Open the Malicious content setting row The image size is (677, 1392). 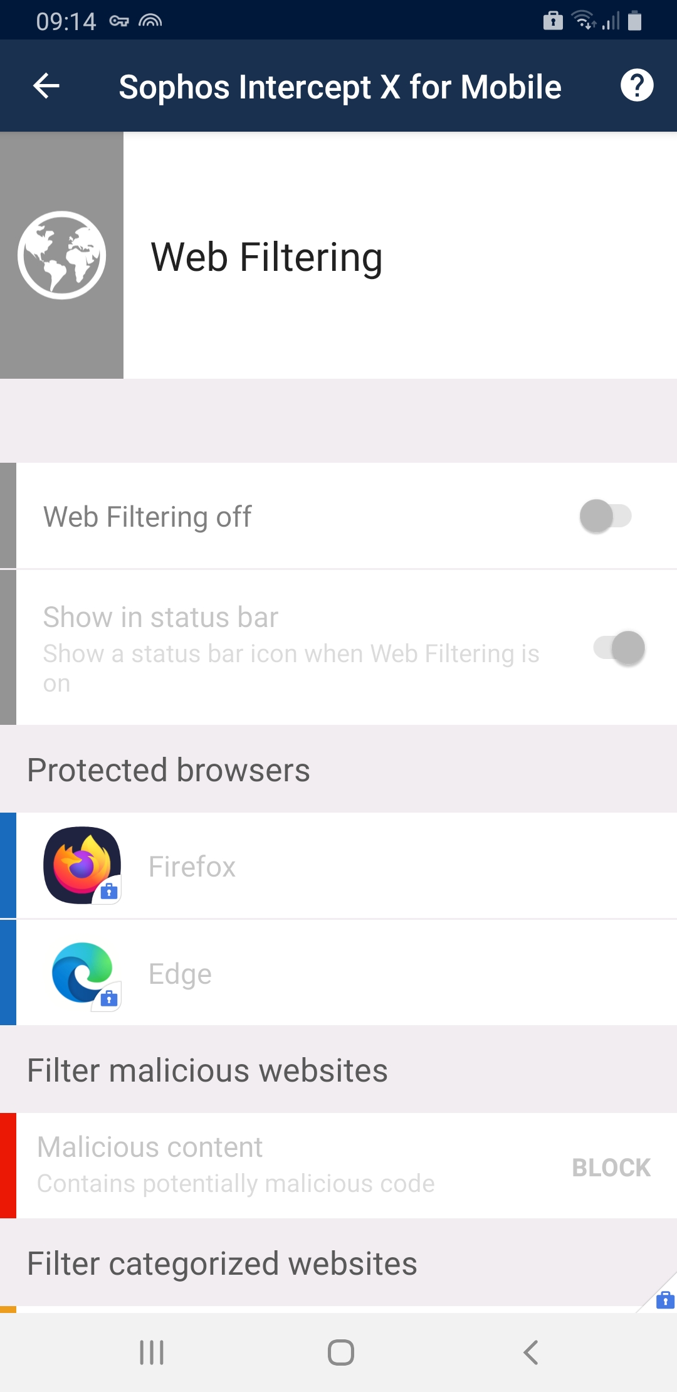(347, 1166)
